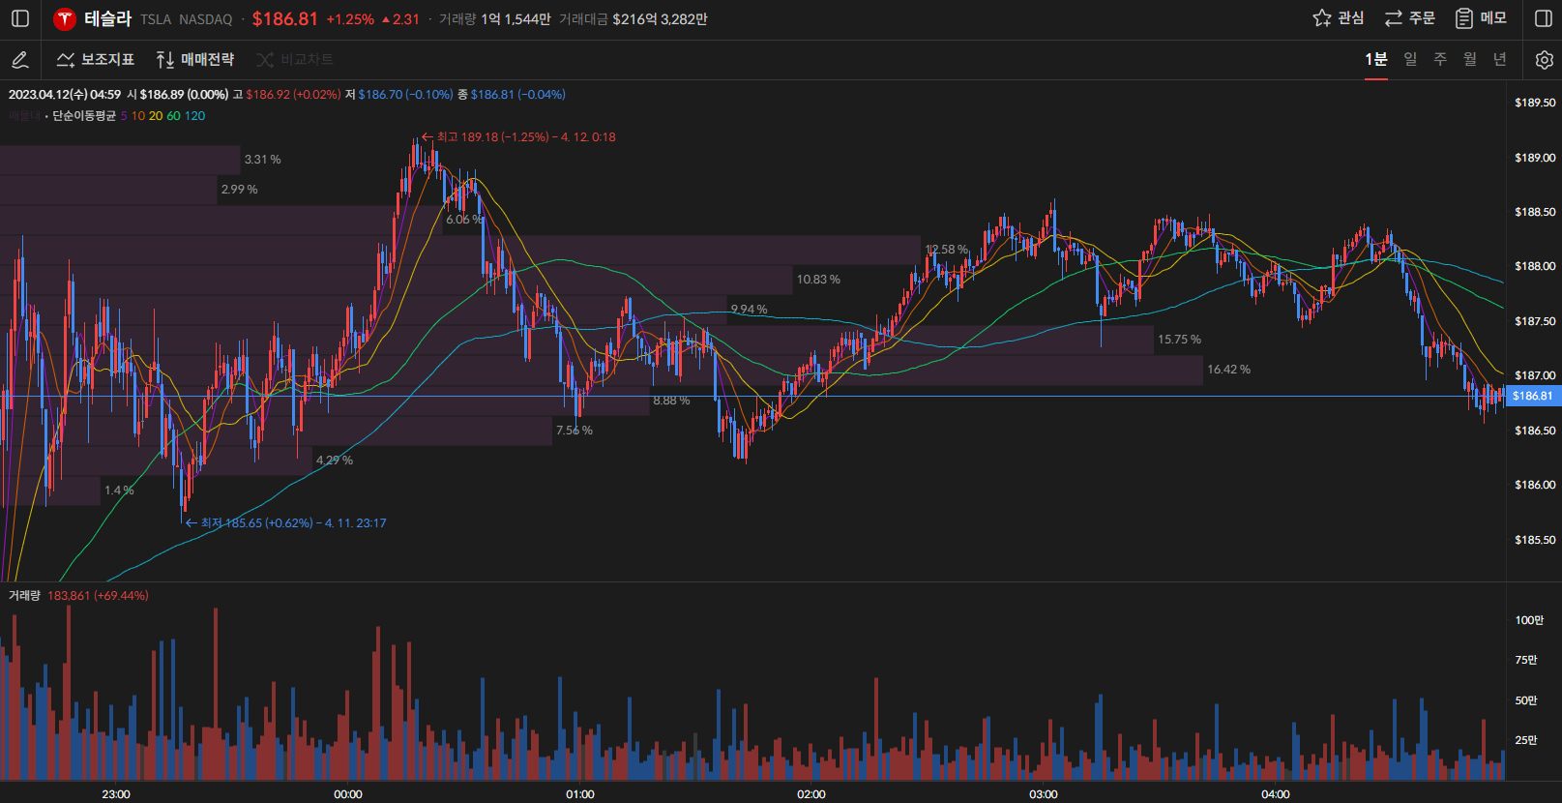Image resolution: width=1562 pixels, height=803 pixels.
Task: Select the blue 120 moving average
Action: click(195, 116)
